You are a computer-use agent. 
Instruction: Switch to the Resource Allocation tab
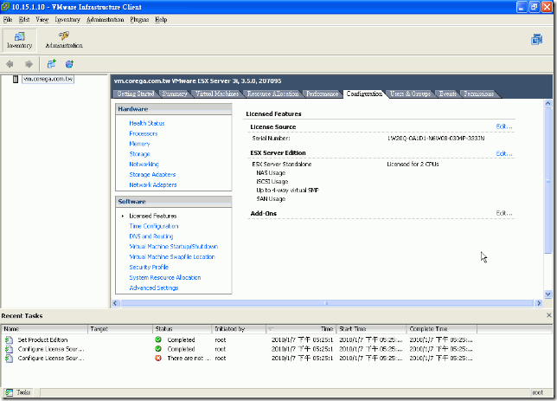coord(272,94)
